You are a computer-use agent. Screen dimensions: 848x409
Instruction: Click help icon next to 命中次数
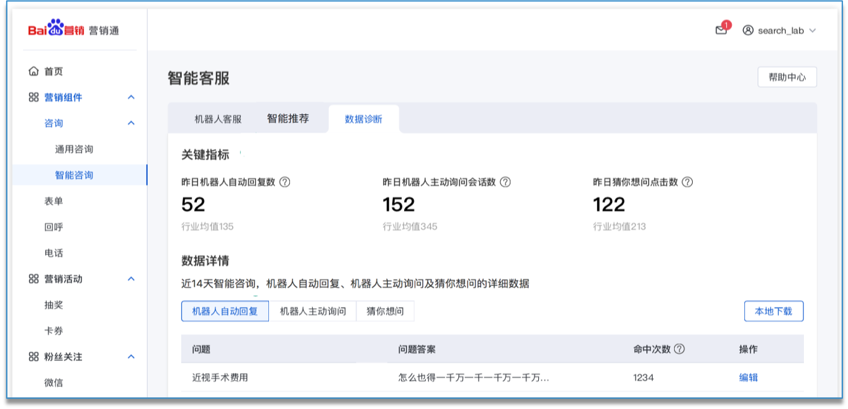[679, 349]
